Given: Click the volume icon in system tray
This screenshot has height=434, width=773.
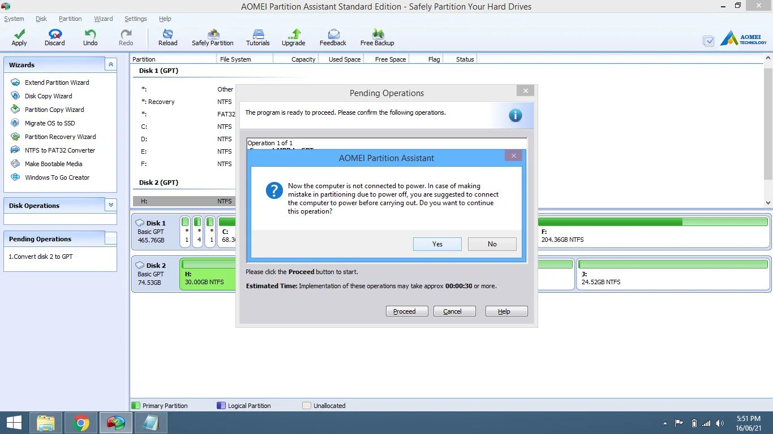Looking at the screenshot, I should coord(720,423).
